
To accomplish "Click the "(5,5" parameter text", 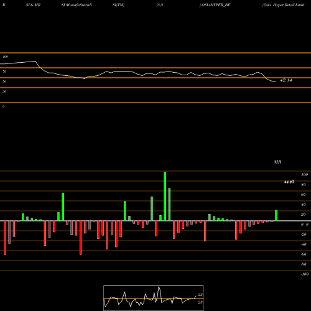I will 160,5.
